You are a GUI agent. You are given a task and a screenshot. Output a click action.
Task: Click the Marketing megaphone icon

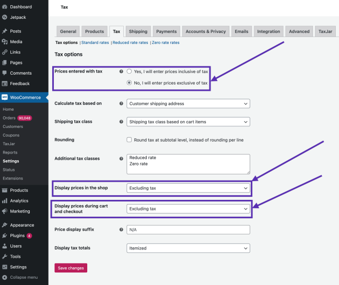point(5,211)
